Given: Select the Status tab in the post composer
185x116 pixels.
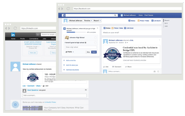Looking at the screenshot, I should (x=107, y=28).
